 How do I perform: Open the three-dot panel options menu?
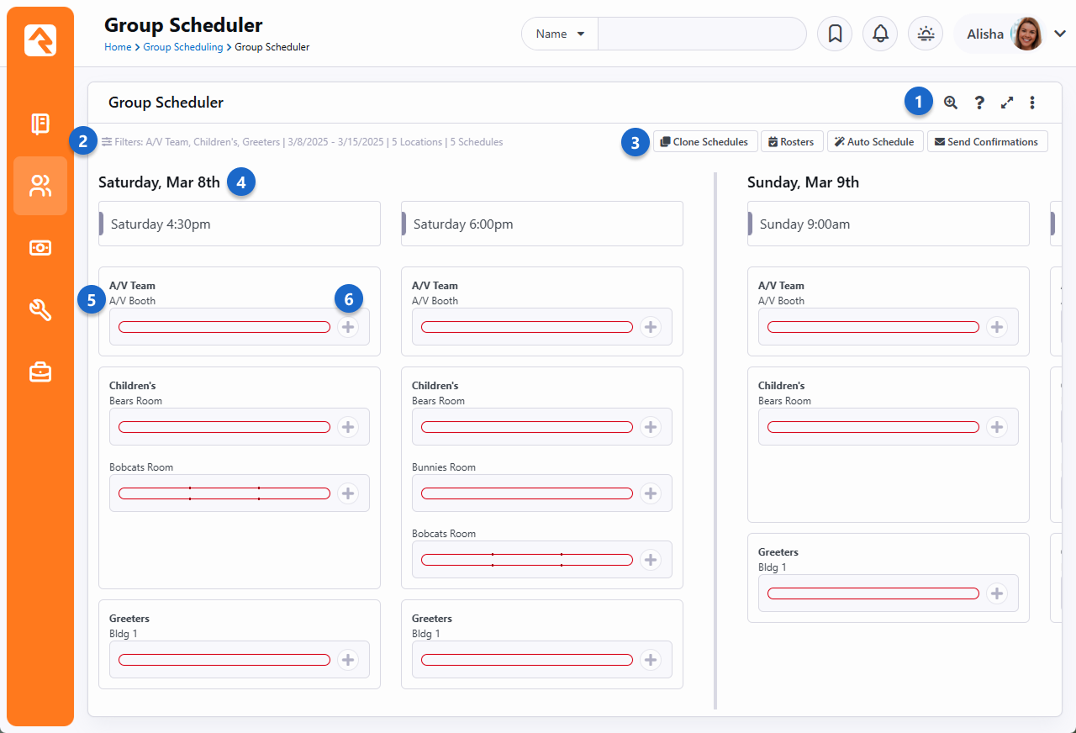pyautogui.click(x=1032, y=103)
